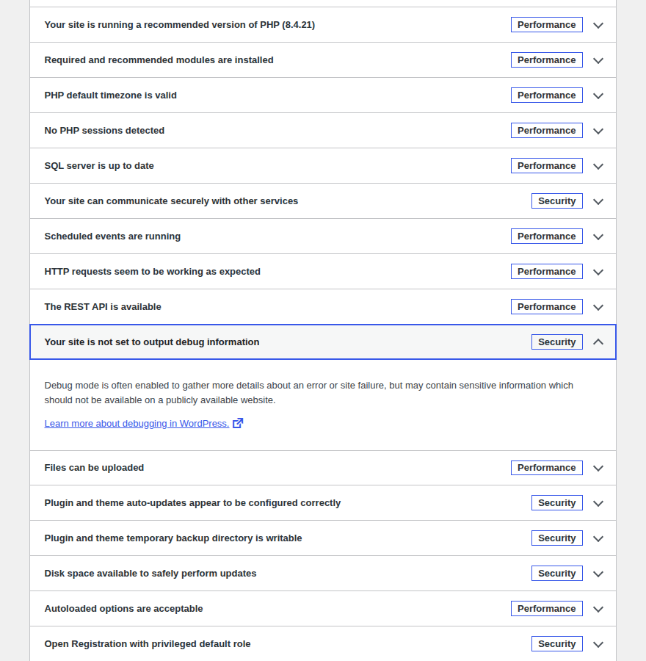The height and width of the screenshot is (661, 646).
Task: Open 'Learn more about debugging in WordPress' link
Action: pyautogui.click(x=137, y=423)
